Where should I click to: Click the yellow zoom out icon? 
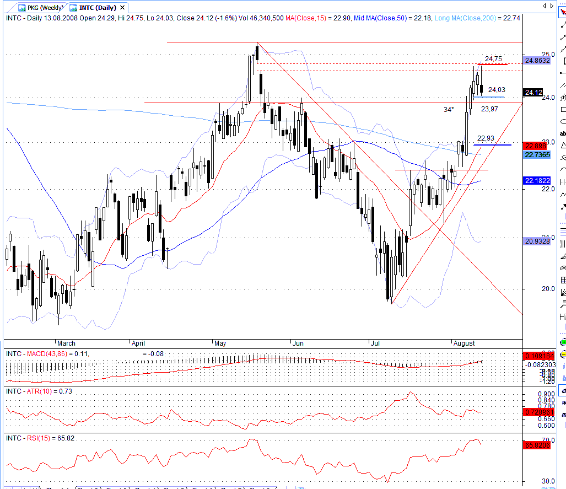pos(563,354)
